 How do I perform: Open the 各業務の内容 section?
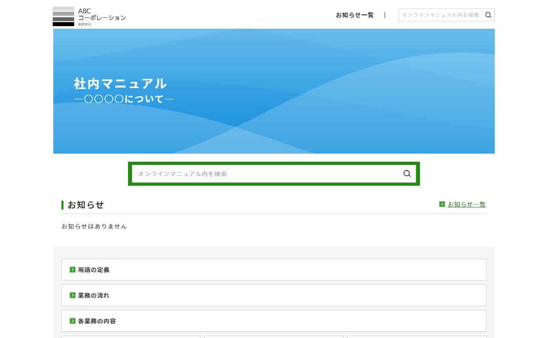[x=273, y=321]
